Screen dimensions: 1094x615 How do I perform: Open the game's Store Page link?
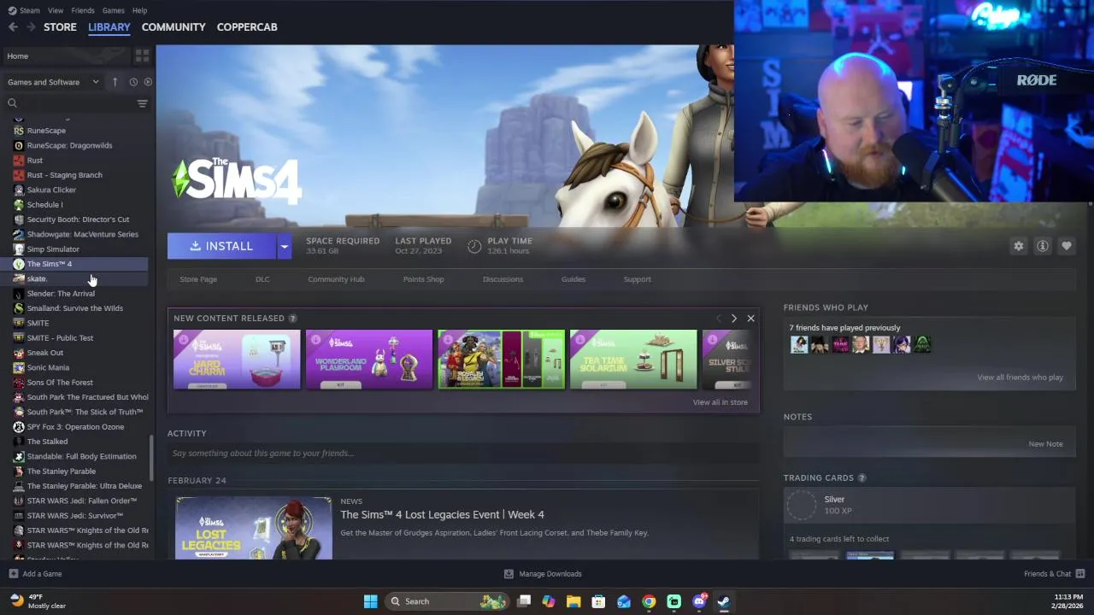(x=198, y=279)
